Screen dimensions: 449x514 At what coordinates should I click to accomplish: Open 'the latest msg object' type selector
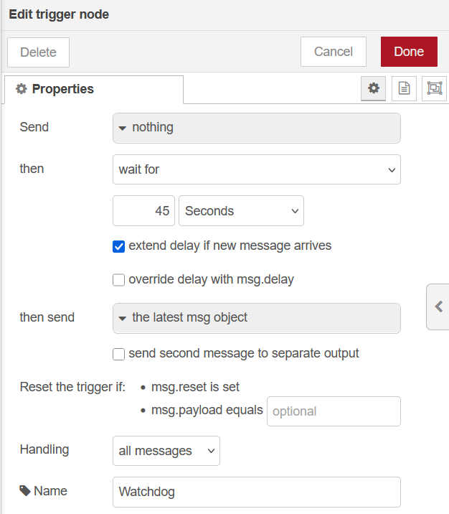pyautogui.click(x=256, y=318)
